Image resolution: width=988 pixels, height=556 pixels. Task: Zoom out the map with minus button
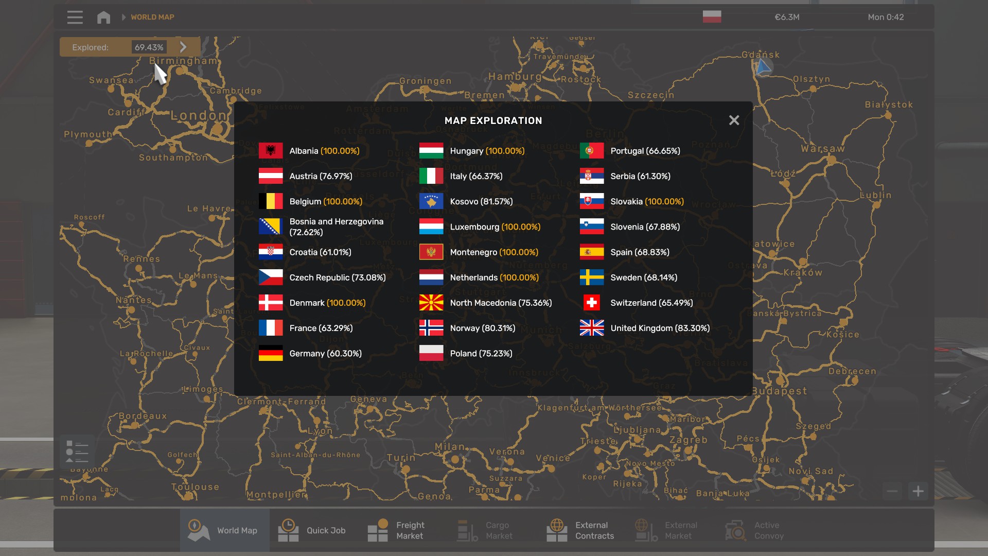[892, 491]
